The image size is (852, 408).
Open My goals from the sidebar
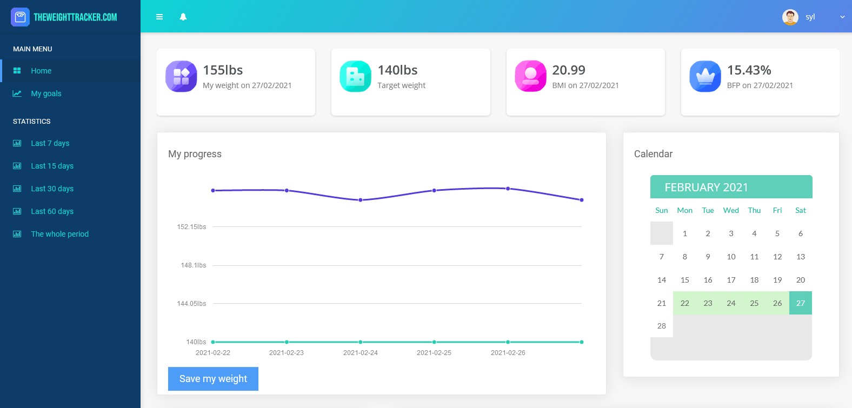[x=46, y=93]
